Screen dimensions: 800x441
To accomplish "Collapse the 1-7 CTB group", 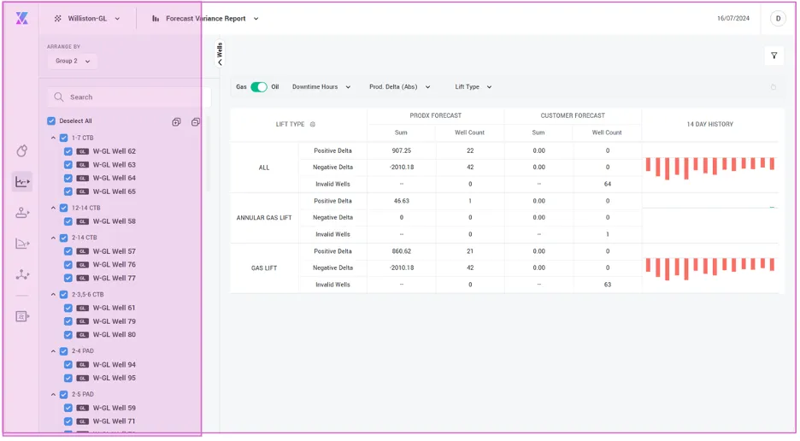I will click(53, 138).
